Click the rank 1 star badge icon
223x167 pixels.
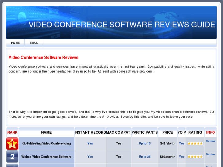(x=12, y=143)
